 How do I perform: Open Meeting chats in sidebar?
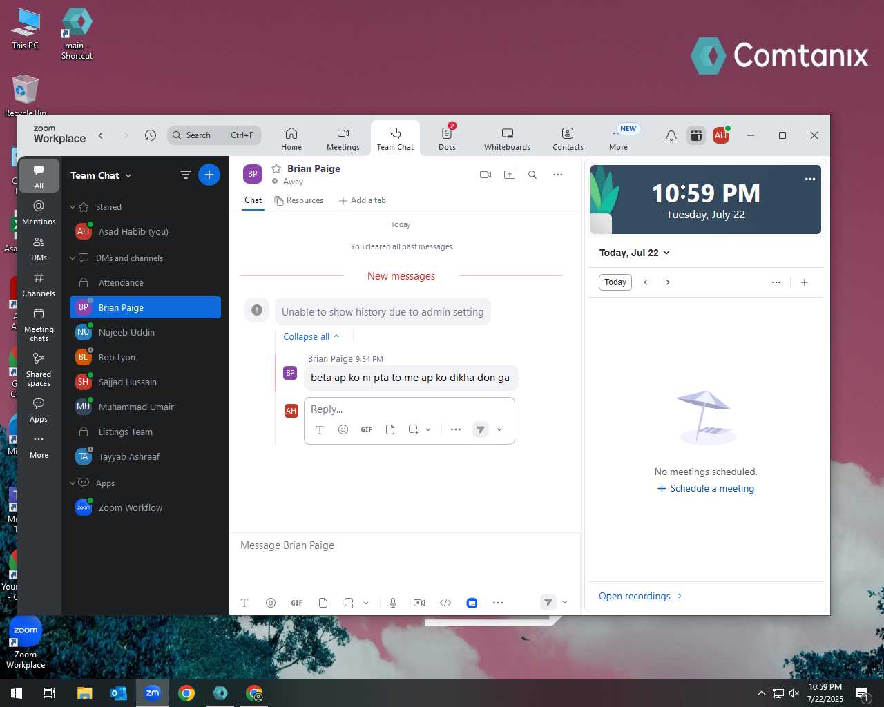click(39, 325)
